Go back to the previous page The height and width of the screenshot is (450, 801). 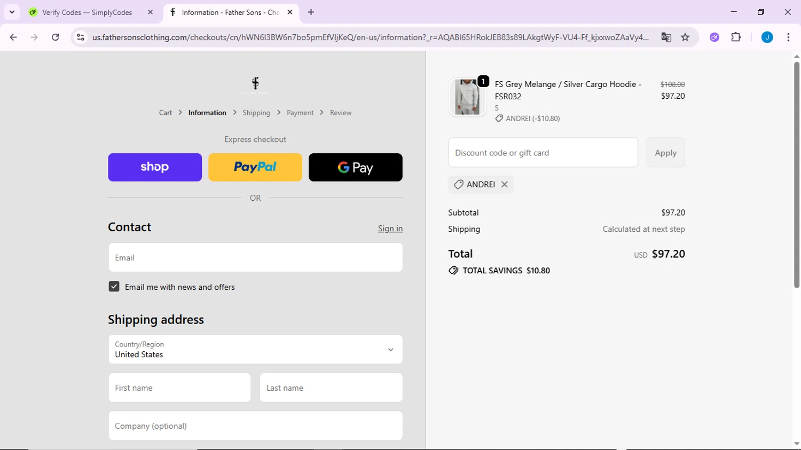[13, 37]
